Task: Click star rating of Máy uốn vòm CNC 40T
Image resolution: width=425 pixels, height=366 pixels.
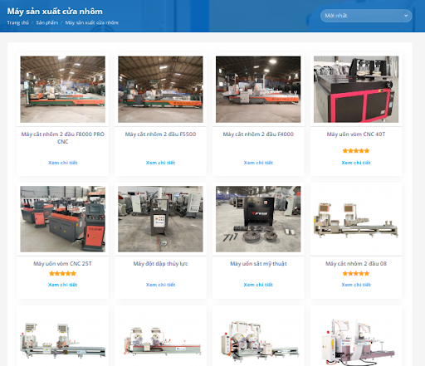Action: (x=356, y=151)
